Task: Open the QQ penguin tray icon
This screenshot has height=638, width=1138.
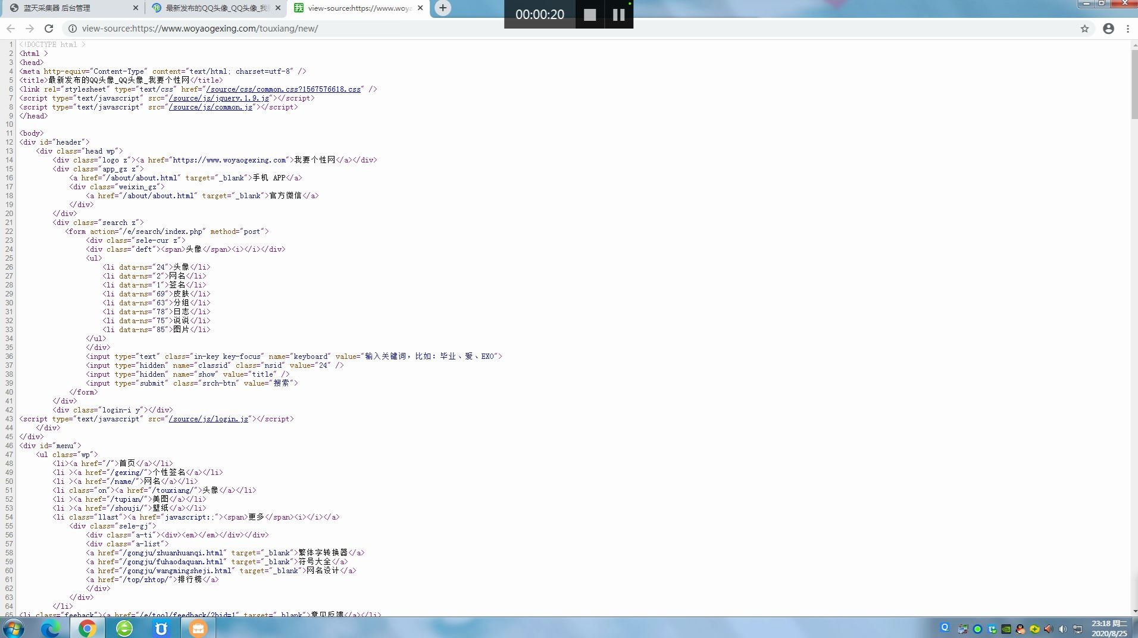Action: coord(1020,629)
